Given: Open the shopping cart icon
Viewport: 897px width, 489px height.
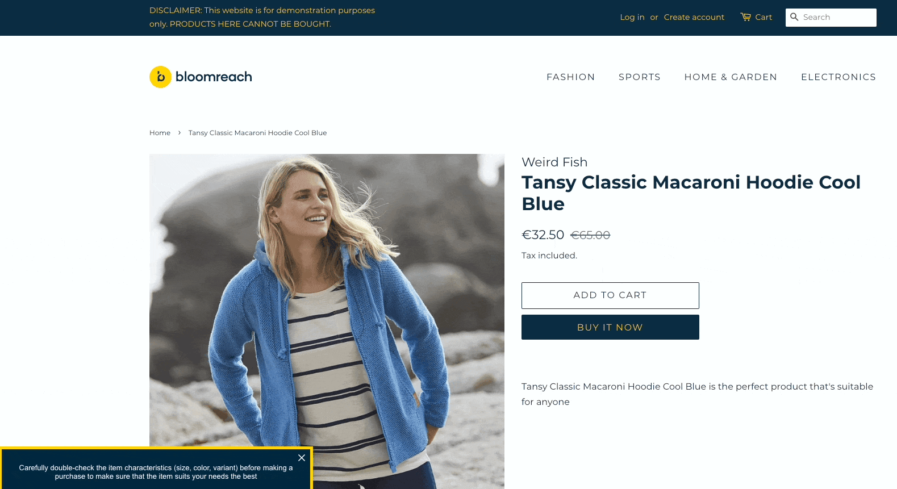Looking at the screenshot, I should point(745,17).
